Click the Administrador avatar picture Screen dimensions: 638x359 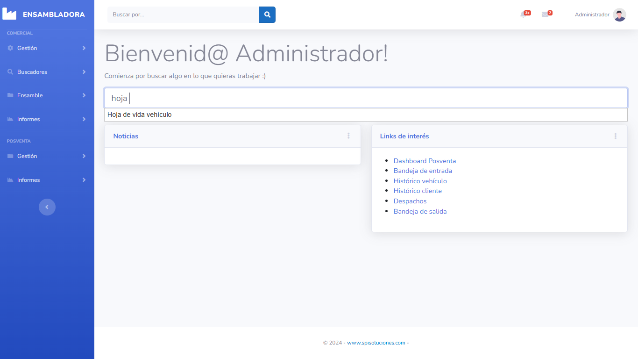pyautogui.click(x=619, y=14)
